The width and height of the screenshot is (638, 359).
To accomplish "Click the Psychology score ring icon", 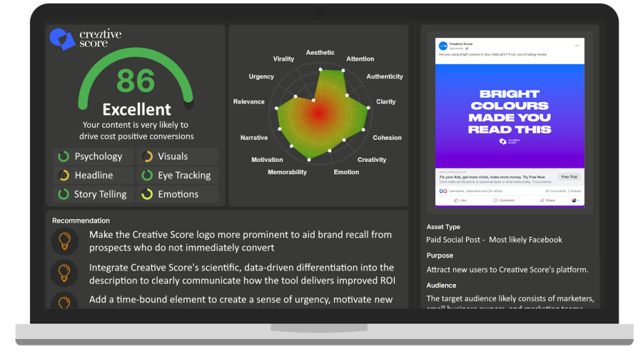I will (x=63, y=156).
